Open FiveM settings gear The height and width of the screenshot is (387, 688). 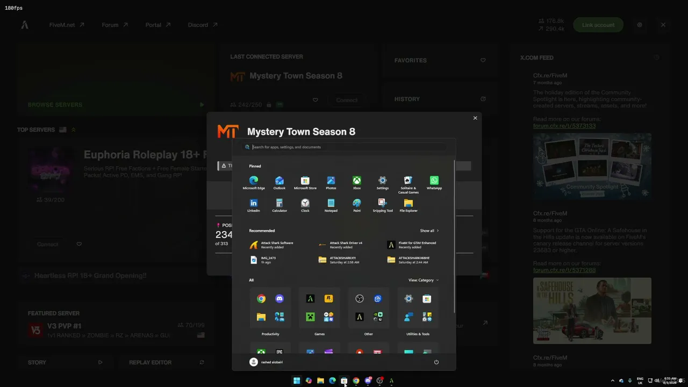coord(640,25)
